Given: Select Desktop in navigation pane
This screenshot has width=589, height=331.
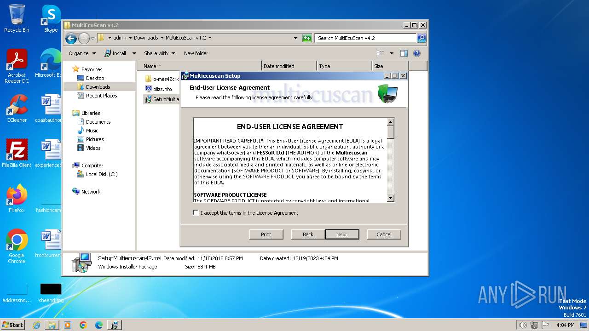Looking at the screenshot, I should pyautogui.click(x=95, y=78).
